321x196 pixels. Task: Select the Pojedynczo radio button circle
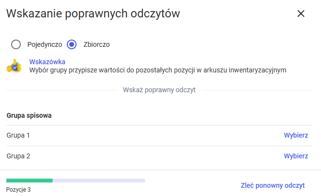point(16,44)
